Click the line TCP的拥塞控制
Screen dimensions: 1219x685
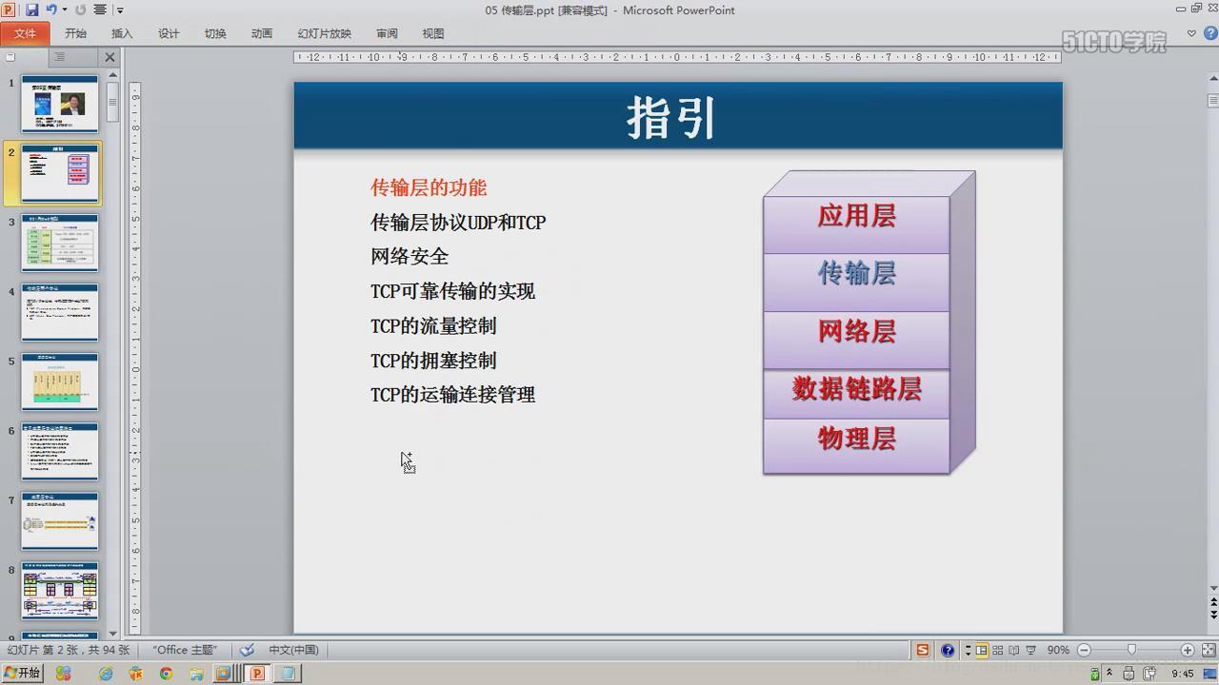tap(433, 361)
